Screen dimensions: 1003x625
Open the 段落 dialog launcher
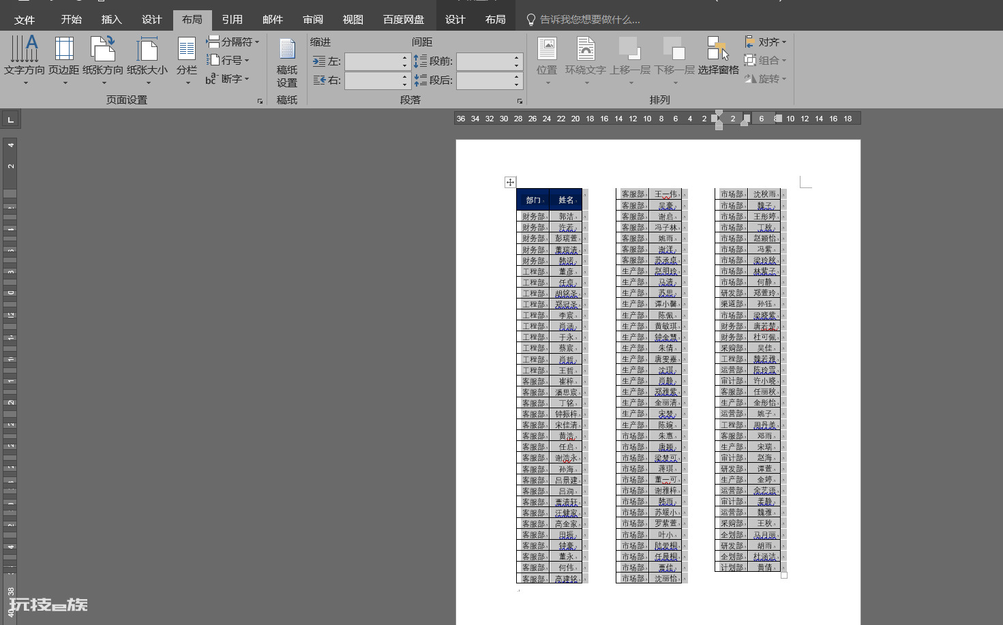point(520,101)
